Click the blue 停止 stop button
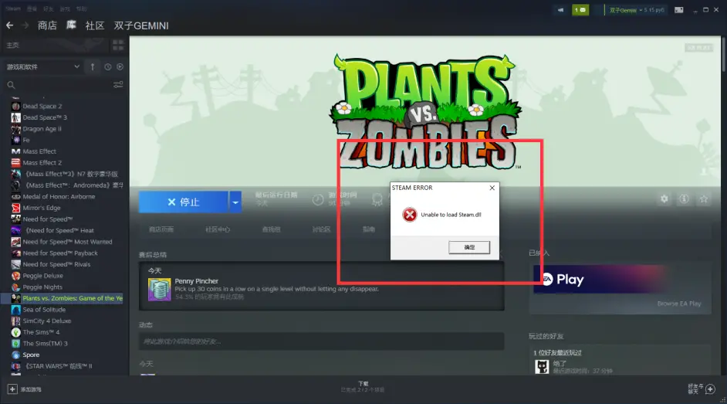 pos(184,202)
